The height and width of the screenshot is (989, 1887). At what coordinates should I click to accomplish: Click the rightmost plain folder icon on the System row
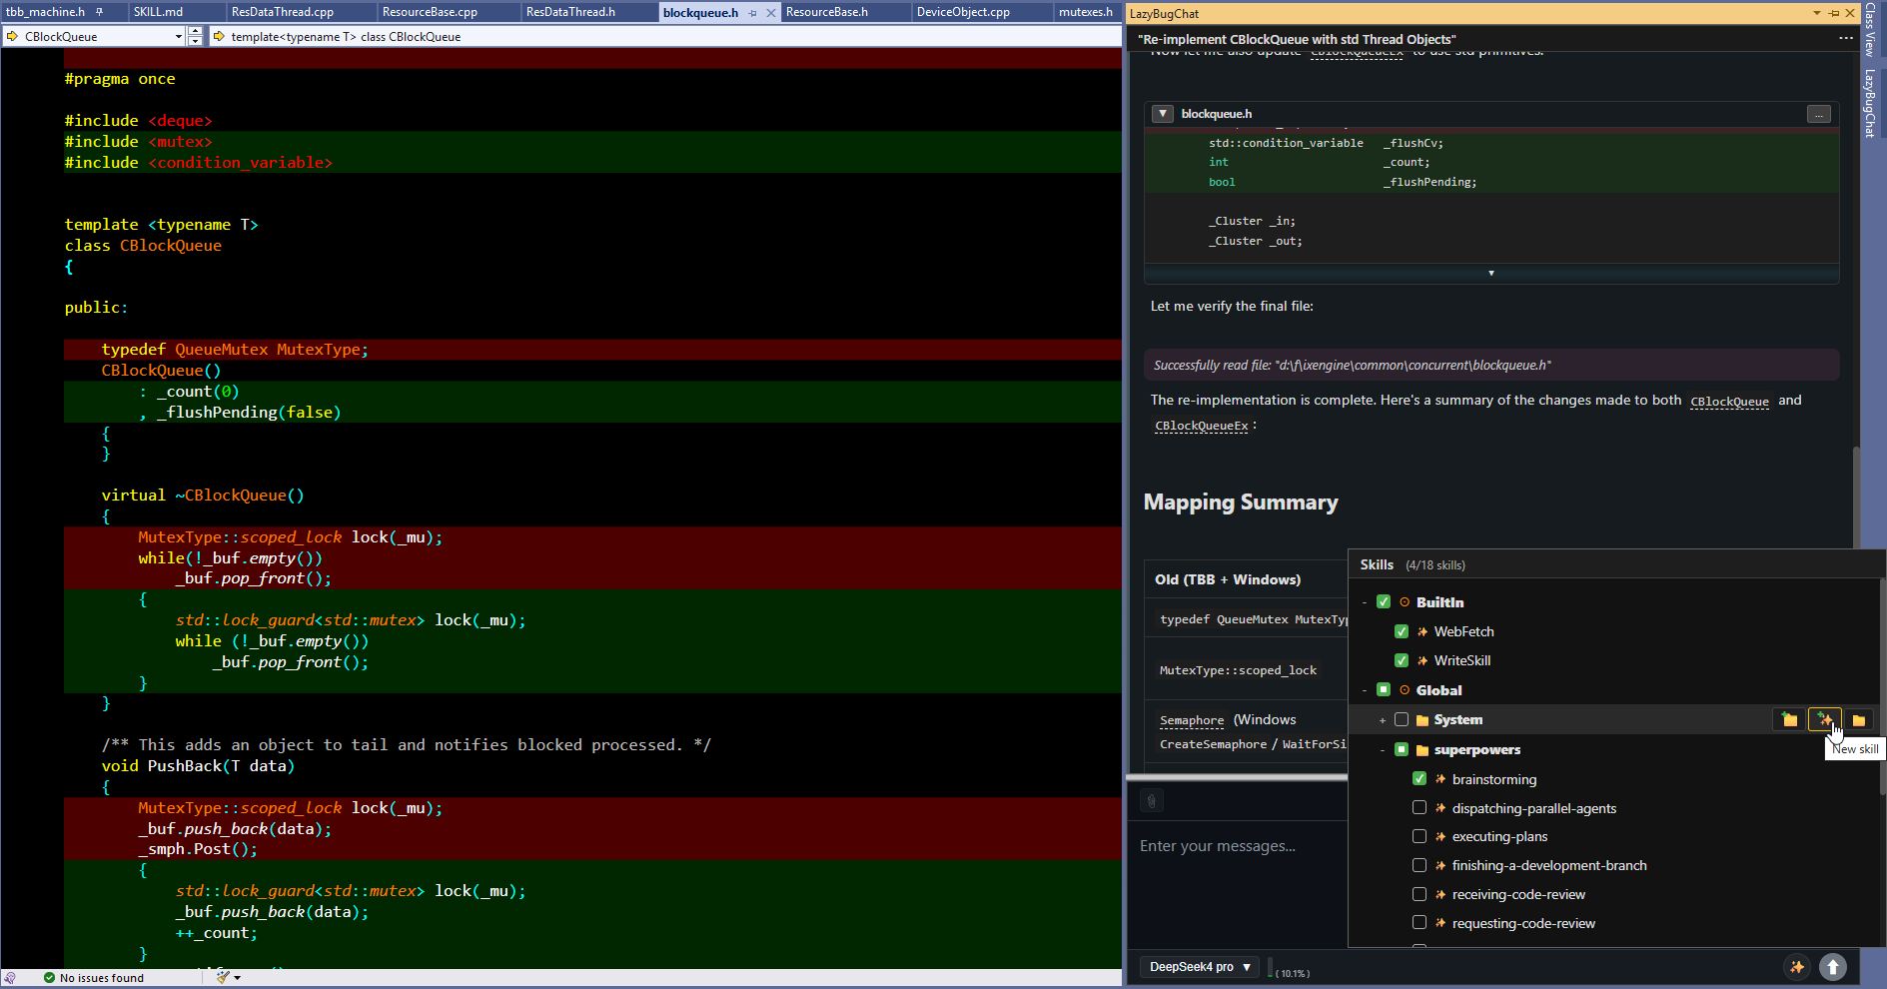(x=1858, y=719)
